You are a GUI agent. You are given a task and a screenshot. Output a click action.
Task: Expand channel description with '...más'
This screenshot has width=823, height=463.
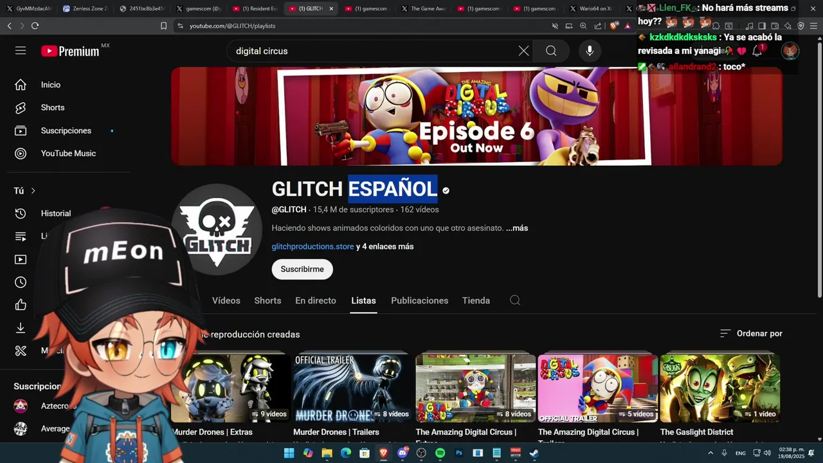pos(516,228)
